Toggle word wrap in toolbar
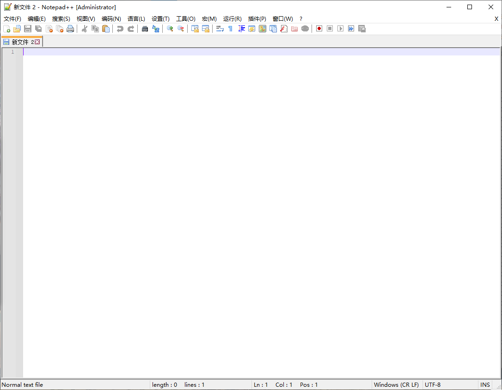This screenshot has width=502, height=390. click(220, 29)
